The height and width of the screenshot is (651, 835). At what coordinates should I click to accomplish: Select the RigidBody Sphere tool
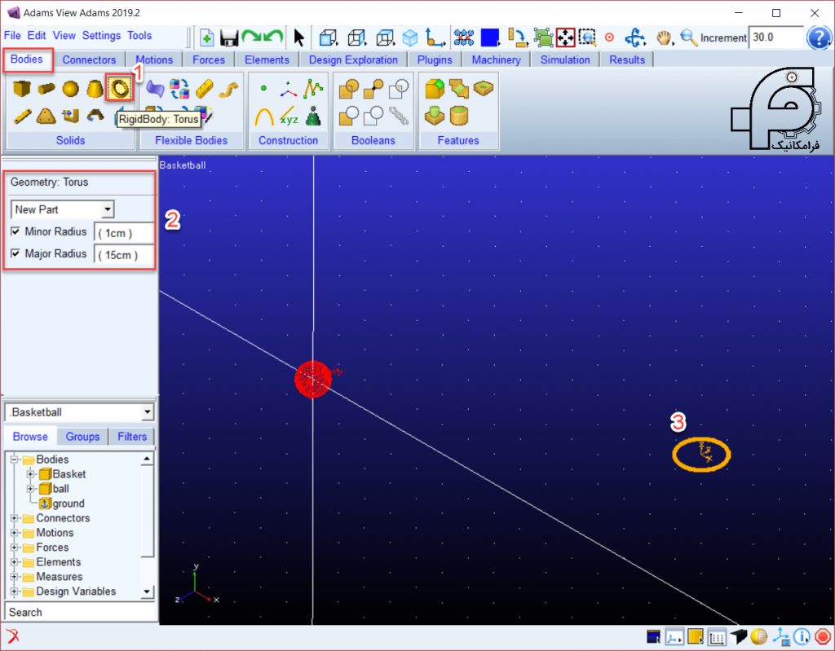tap(70, 88)
